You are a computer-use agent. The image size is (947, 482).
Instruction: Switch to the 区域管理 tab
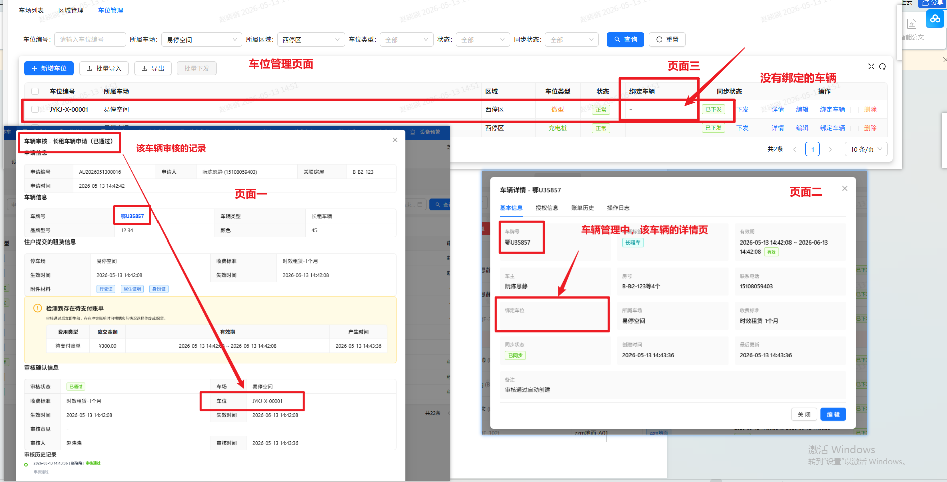[71, 10]
